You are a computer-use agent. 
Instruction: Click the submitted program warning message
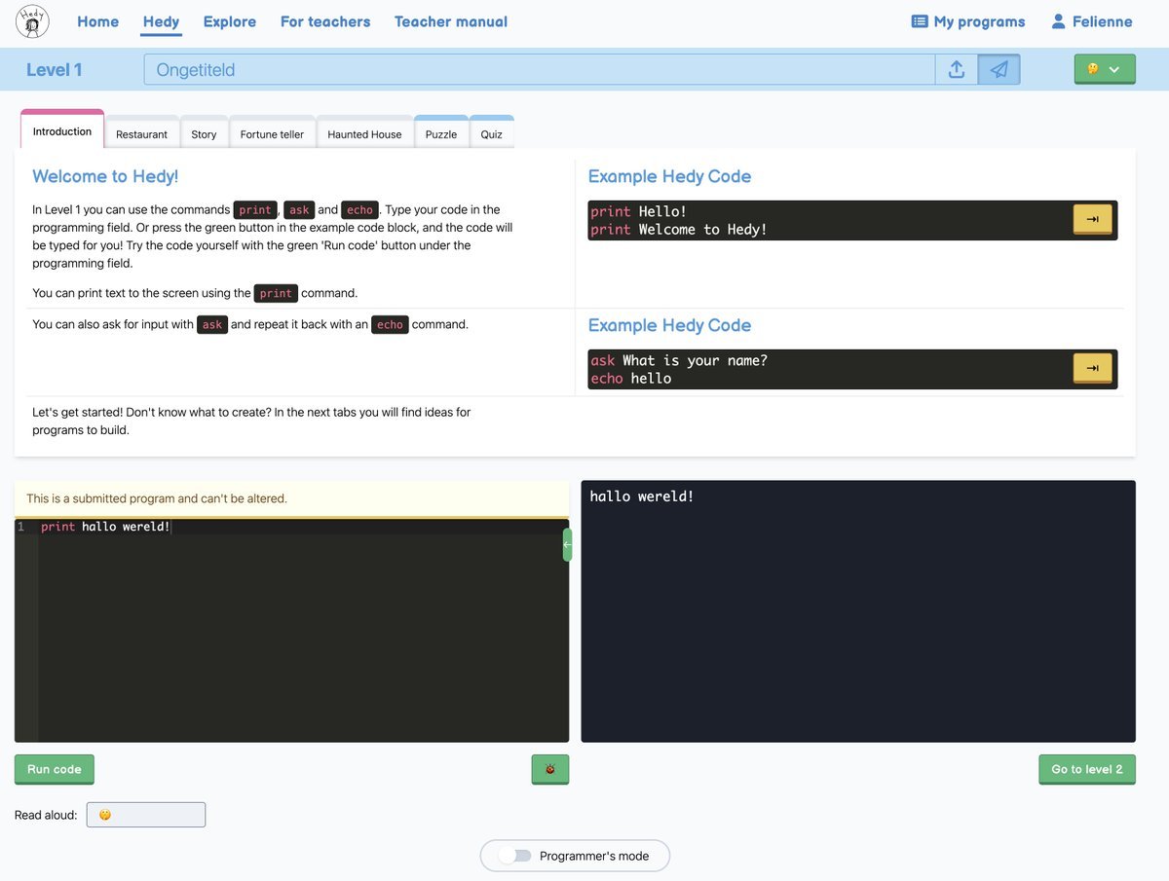tap(291, 498)
